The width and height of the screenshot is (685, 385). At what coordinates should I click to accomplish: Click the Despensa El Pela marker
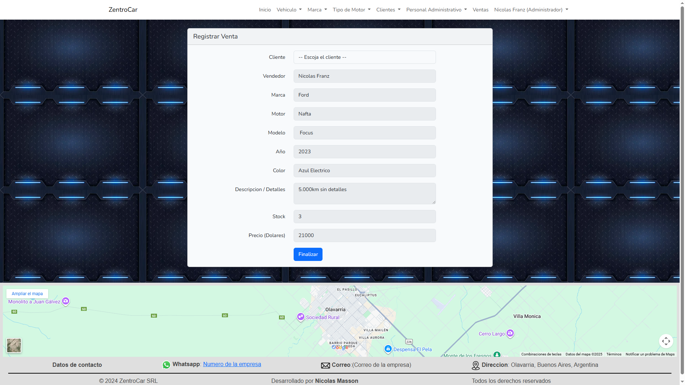click(x=388, y=349)
